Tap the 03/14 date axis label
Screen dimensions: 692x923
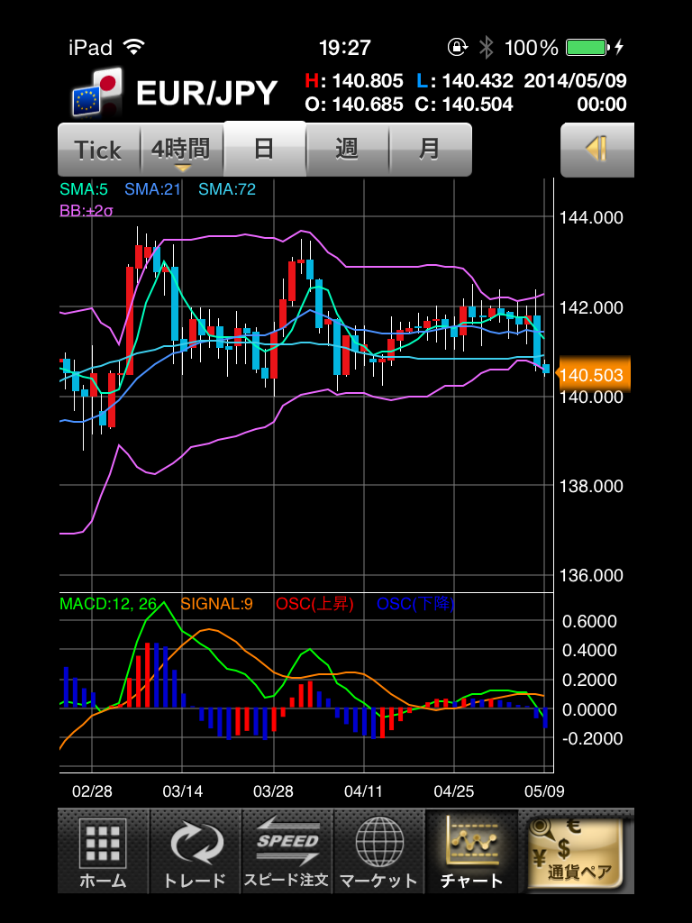pyautogui.click(x=182, y=791)
